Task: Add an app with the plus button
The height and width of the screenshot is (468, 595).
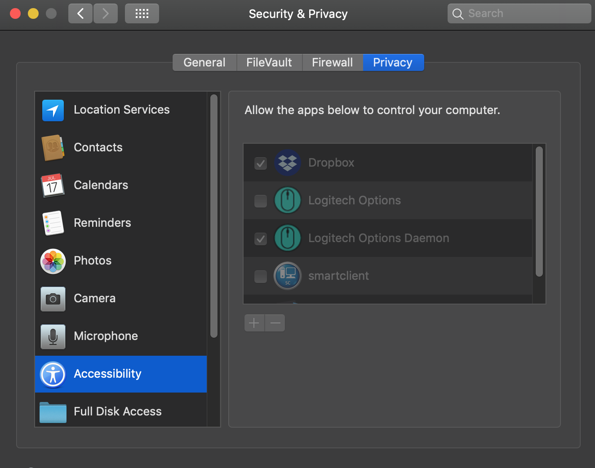Action: 254,323
